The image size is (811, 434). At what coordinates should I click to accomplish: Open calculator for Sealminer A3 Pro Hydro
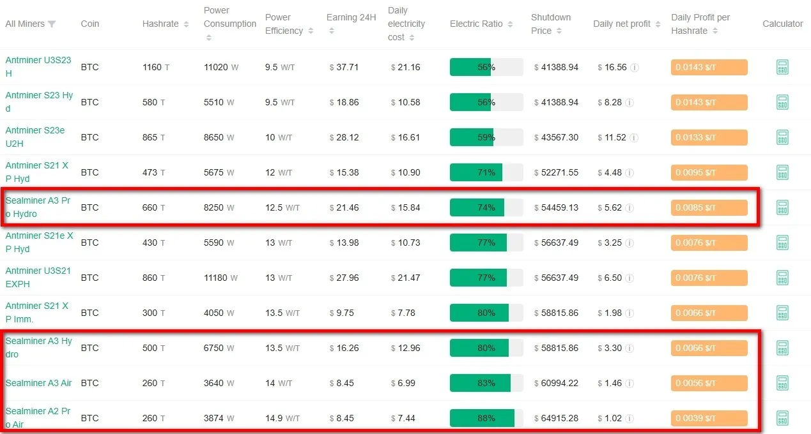[x=782, y=207]
